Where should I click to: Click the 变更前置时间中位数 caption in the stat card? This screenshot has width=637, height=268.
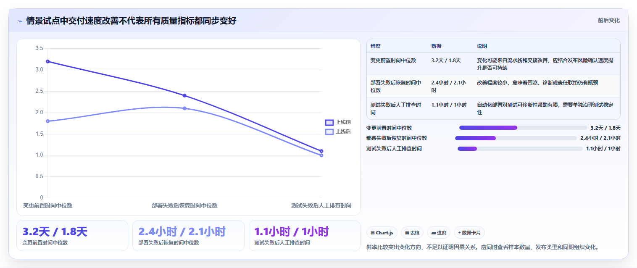[x=45, y=243]
